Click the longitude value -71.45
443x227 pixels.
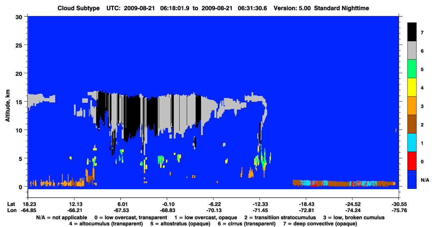pos(260,210)
